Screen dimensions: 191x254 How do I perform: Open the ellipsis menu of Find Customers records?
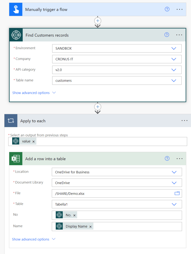(x=179, y=35)
